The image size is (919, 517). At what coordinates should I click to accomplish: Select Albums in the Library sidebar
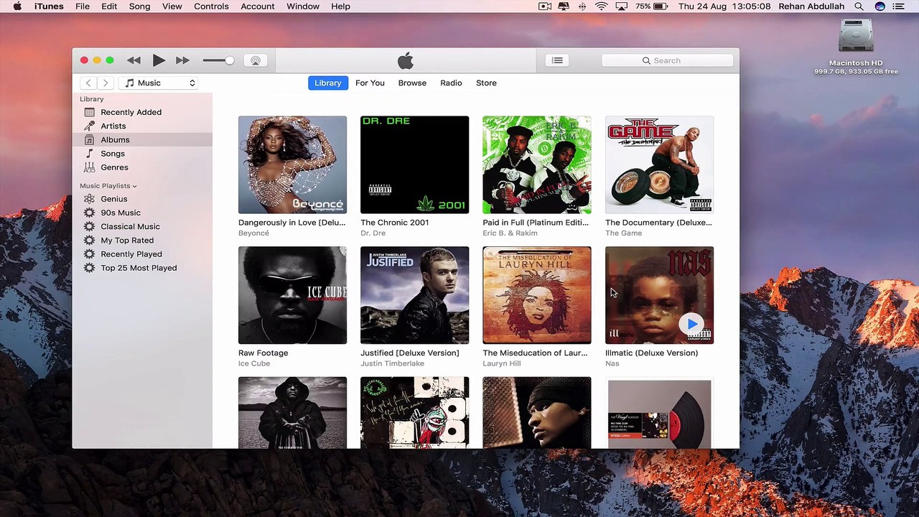142,140
